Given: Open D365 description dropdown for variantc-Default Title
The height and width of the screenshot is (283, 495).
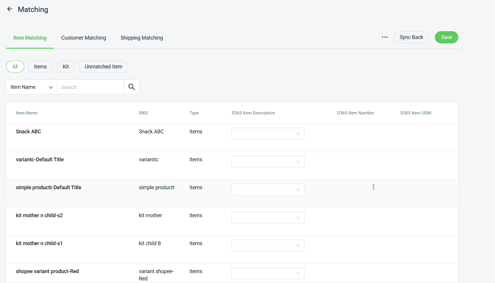Looking at the screenshot, I should (x=268, y=162).
